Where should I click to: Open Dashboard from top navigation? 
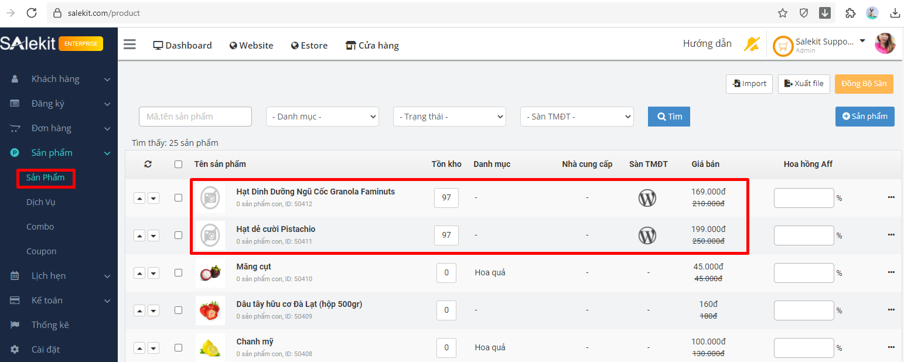pos(182,45)
